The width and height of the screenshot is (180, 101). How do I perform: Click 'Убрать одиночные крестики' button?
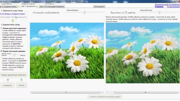pos(13,75)
